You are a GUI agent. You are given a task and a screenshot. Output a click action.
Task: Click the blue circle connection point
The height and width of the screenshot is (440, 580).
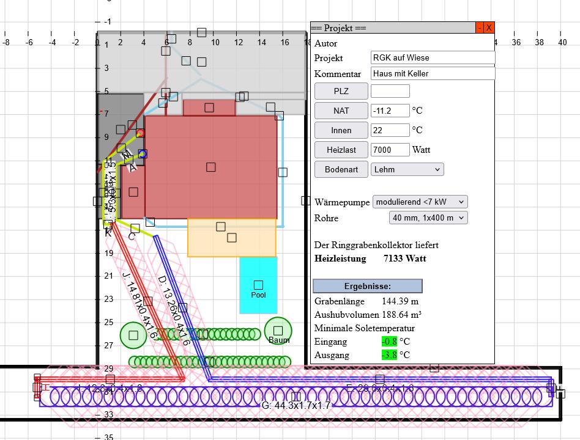143,154
